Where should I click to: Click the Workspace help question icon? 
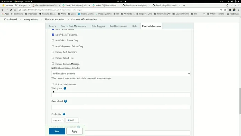pyautogui.click(x=65, y=88)
